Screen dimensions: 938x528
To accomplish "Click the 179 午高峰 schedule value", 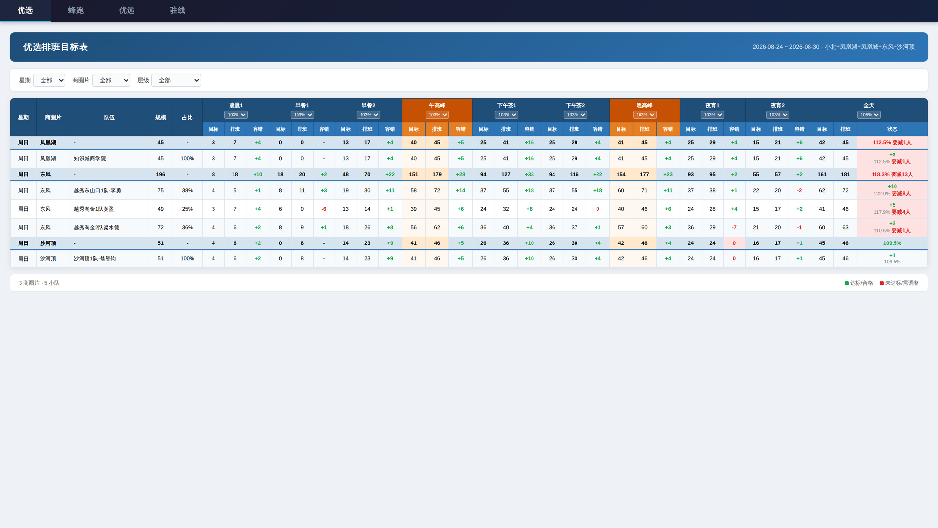I will click(437, 175).
